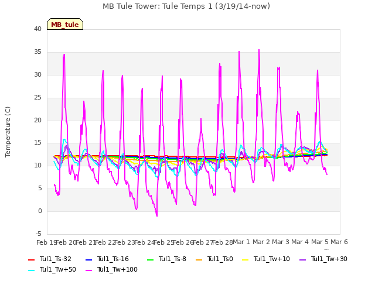Select the Tul1_Tw+10 legend label
This screenshot has height=281, width=375.
(272, 259)
